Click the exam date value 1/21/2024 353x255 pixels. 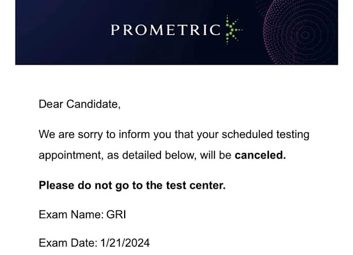(125, 243)
